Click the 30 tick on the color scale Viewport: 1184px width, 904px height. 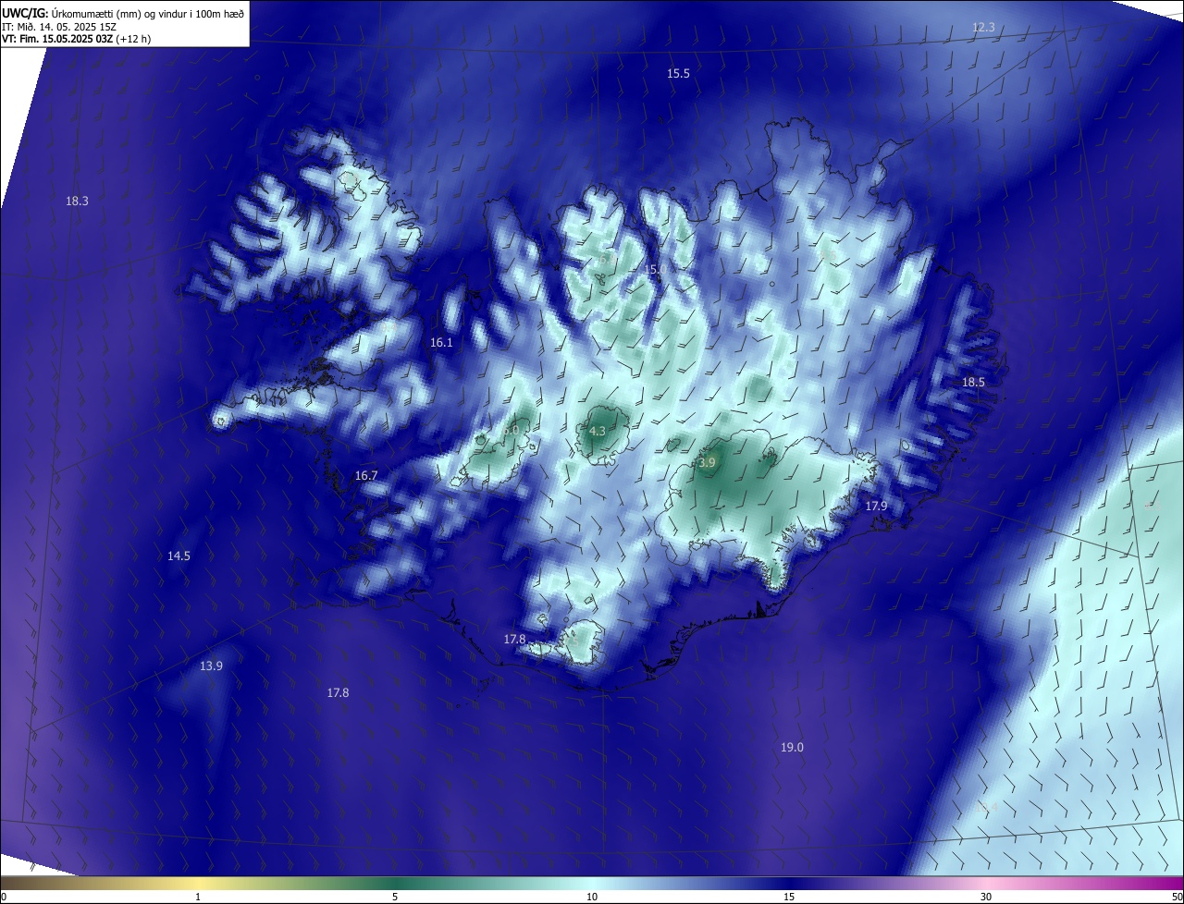tap(986, 897)
